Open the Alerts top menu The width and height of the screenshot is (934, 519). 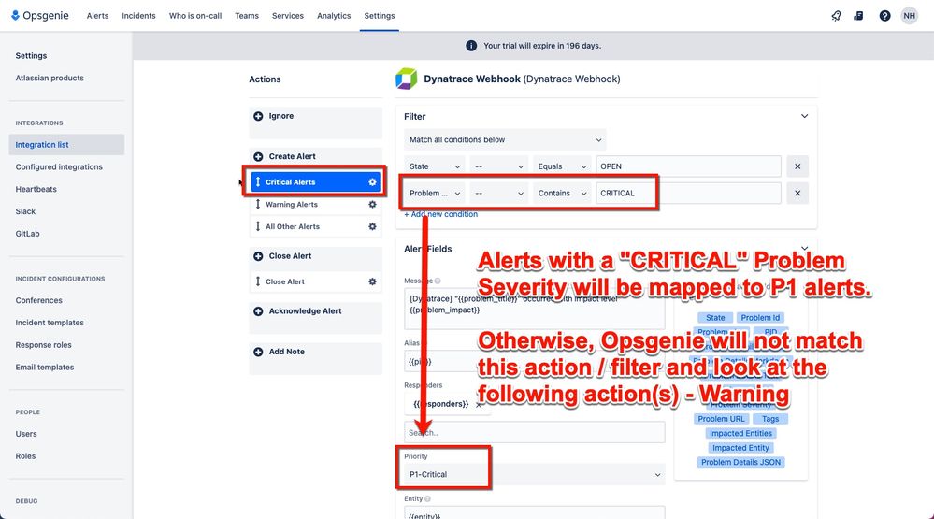tap(97, 16)
